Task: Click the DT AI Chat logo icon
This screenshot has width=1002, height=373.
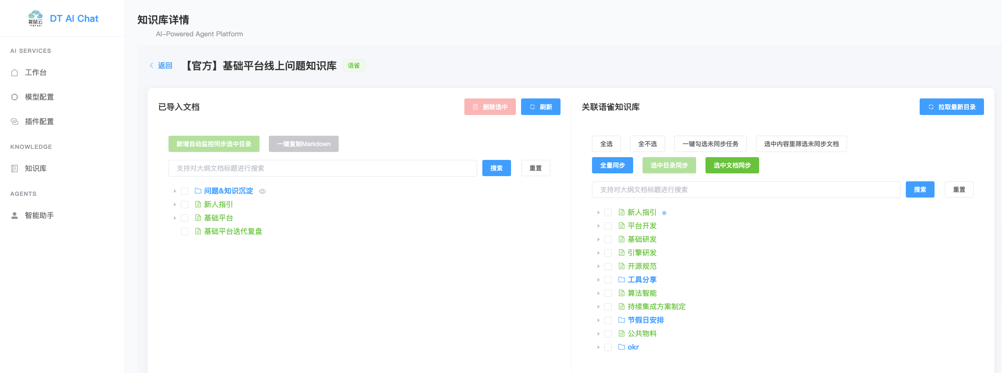Action: (x=35, y=18)
